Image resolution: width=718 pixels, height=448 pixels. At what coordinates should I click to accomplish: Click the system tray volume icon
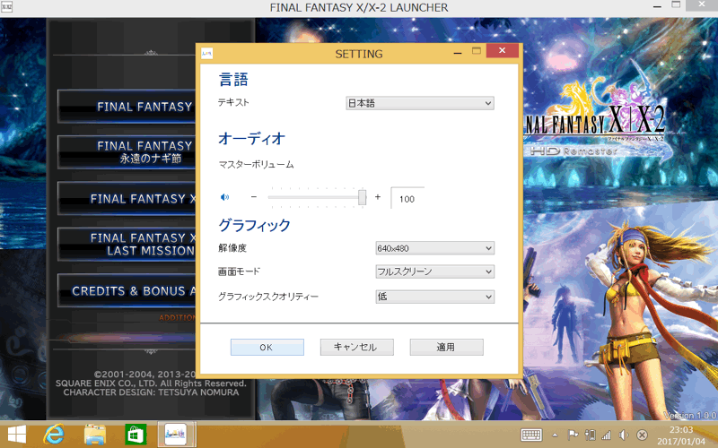(624, 435)
